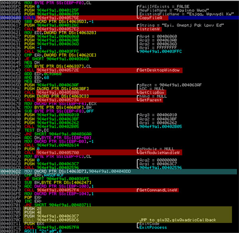Select the highlighted MOV row at 004036D2

point(118,171)
